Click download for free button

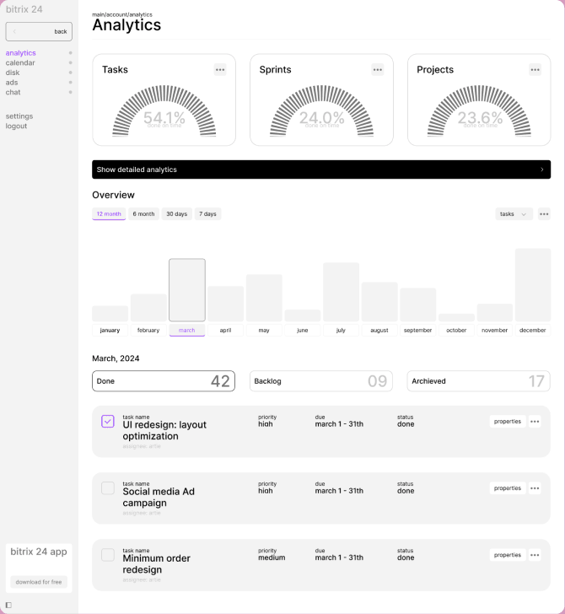tap(39, 582)
